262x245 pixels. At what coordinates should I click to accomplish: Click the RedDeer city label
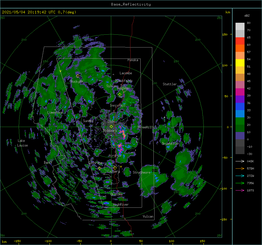pos(123,88)
